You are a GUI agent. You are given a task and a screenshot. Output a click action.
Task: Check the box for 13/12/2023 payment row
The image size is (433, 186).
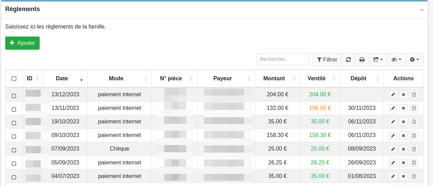(14, 96)
